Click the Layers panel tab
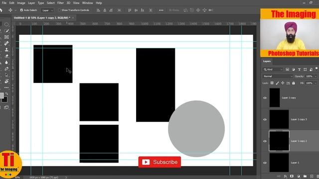 click(x=267, y=61)
